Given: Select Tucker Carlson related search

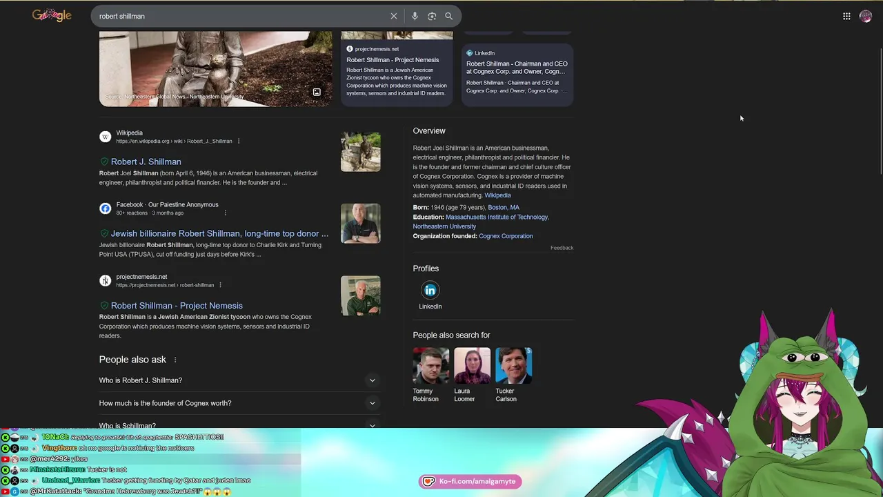Looking at the screenshot, I should point(513,375).
